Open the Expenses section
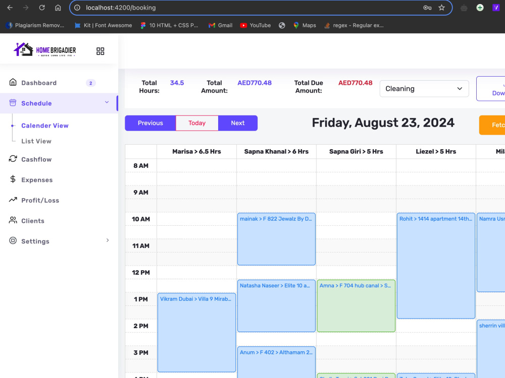This screenshot has width=505, height=378. pos(37,180)
